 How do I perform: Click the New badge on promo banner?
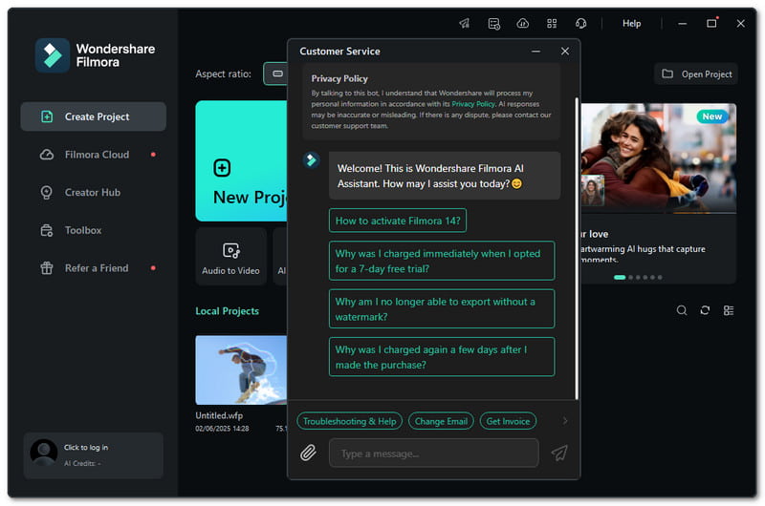711,116
